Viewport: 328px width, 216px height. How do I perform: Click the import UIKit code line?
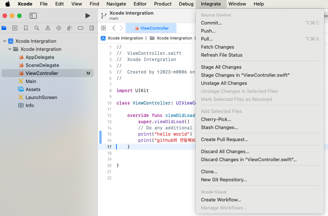(x=133, y=90)
